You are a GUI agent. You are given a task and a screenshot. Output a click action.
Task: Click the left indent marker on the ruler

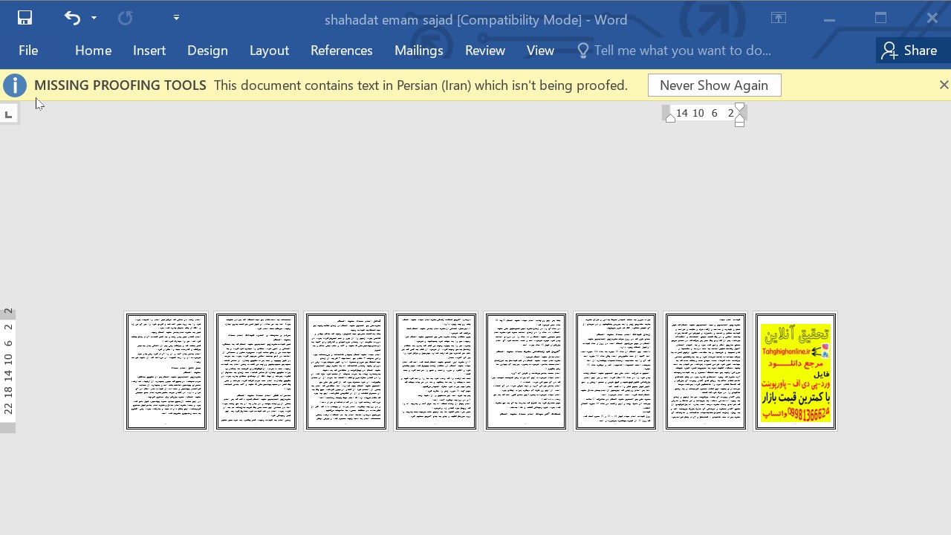(x=670, y=117)
